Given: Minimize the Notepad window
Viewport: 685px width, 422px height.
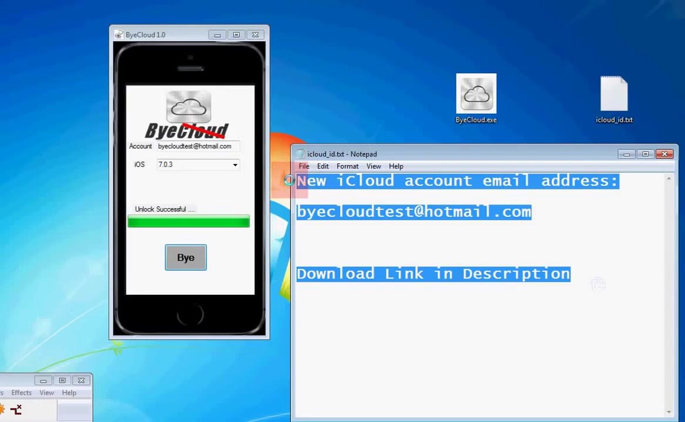Looking at the screenshot, I should point(626,154).
